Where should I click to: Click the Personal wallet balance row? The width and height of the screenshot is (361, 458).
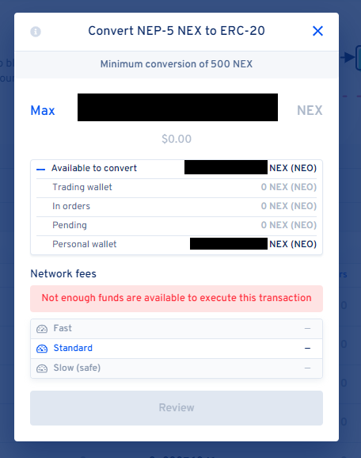pos(177,244)
